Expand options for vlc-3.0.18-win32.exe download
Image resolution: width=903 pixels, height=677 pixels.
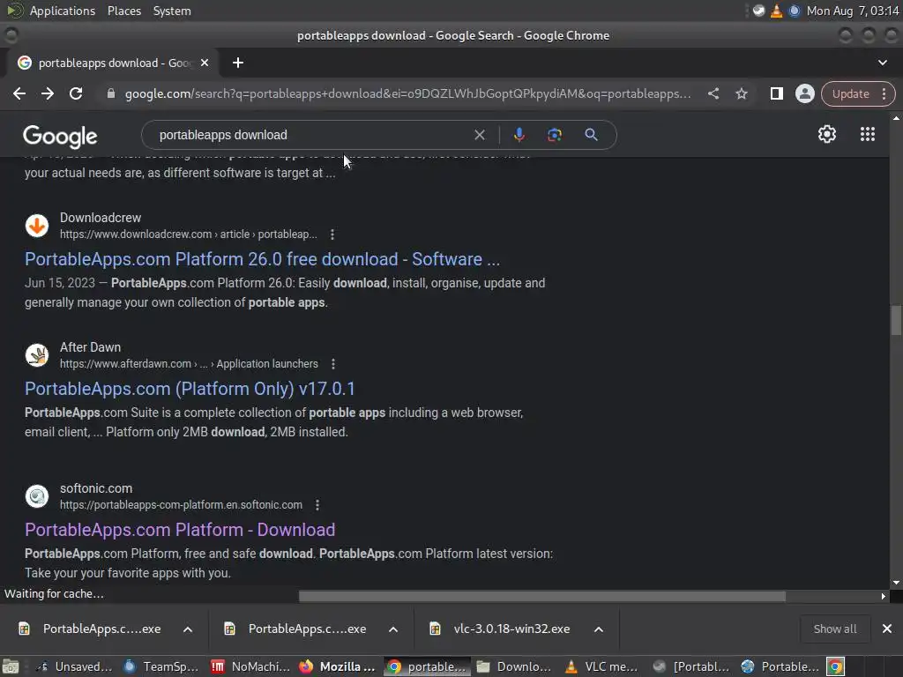tap(599, 629)
